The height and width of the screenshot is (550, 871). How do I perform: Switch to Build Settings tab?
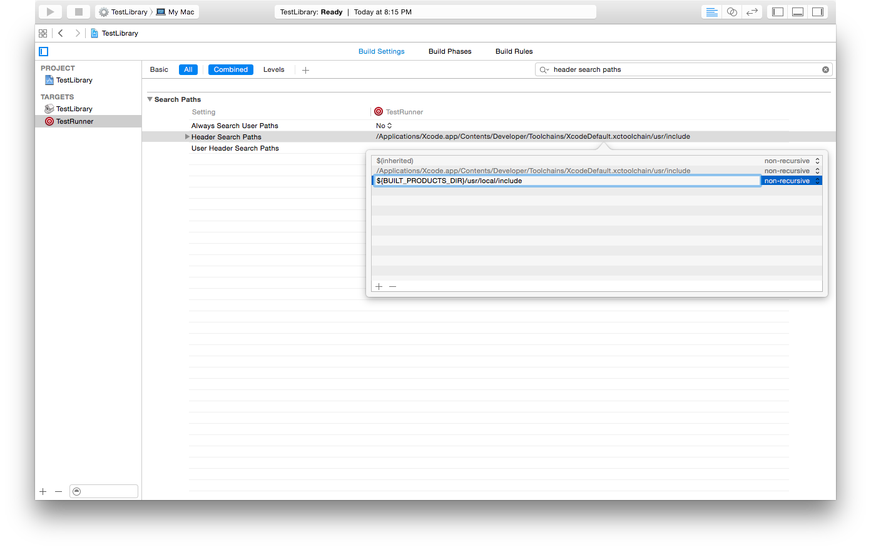[x=382, y=51]
